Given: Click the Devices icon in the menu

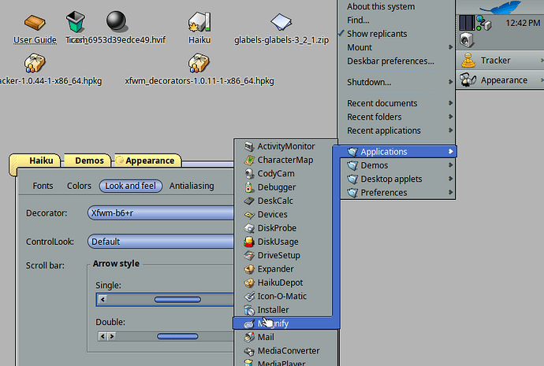Looking at the screenshot, I should click(249, 215).
